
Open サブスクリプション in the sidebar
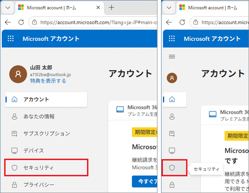[x=46, y=134]
